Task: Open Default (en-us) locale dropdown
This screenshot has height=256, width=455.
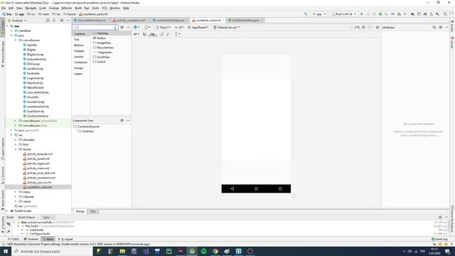Action: point(227,27)
